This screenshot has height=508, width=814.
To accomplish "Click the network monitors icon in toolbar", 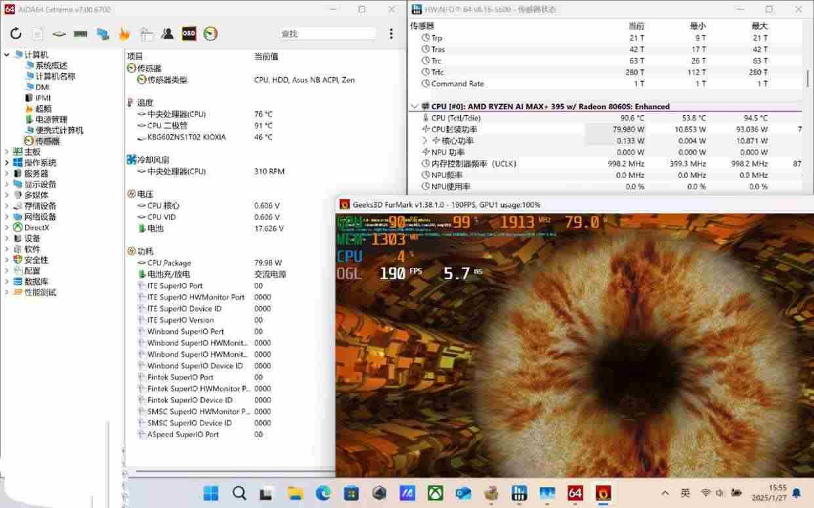I will click(103, 34).
